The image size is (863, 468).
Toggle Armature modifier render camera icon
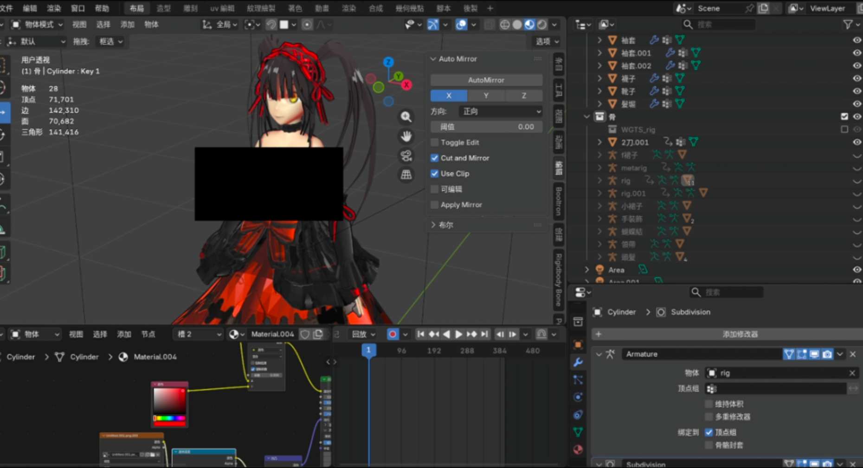click(x=827, y=354)
